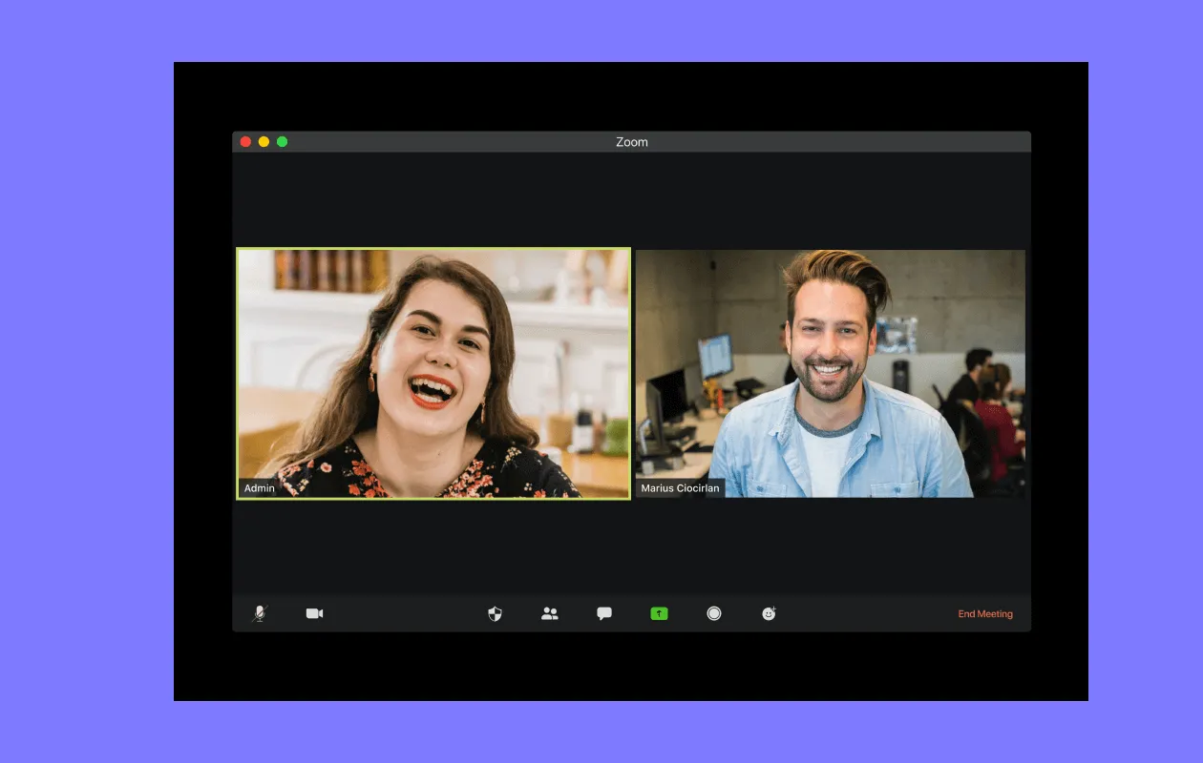The width and height of the screenshot is (1203, 763).
Task: Open the Security options shield icon
Action: 495,613
